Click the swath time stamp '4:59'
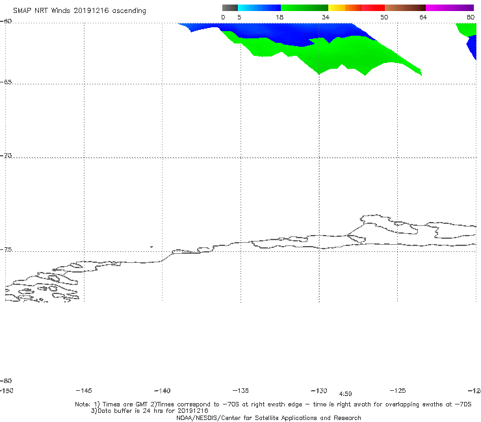This screenshot has height=422, width=481. click(345, 394)
